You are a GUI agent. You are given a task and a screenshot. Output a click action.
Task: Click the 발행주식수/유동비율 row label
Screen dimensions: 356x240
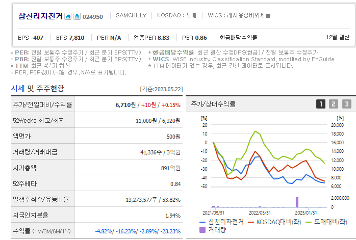click(x=41, y=199)
